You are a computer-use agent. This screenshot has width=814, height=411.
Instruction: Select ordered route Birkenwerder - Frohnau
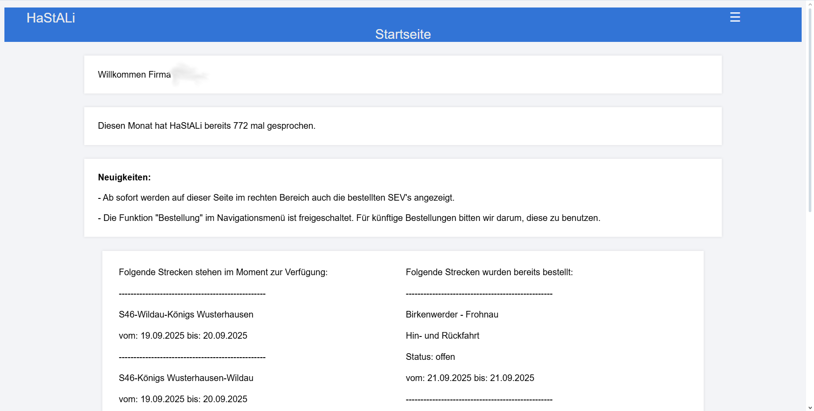(452, 314)
